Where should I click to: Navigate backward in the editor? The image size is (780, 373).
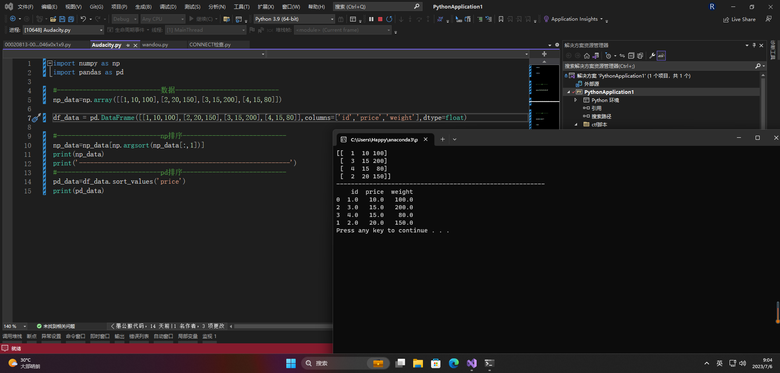[13, 19]
